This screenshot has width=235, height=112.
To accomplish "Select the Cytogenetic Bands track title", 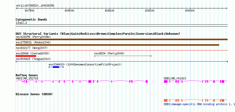I will (x=31, y=19).
